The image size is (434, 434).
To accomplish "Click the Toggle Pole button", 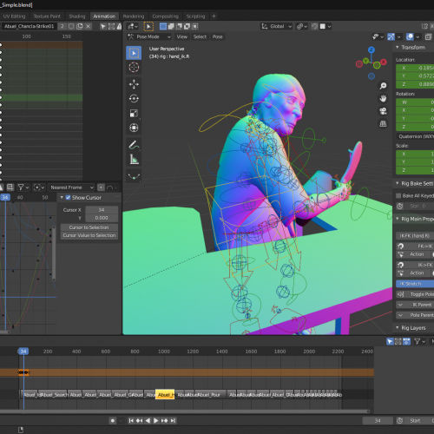I will coord(415,294).
